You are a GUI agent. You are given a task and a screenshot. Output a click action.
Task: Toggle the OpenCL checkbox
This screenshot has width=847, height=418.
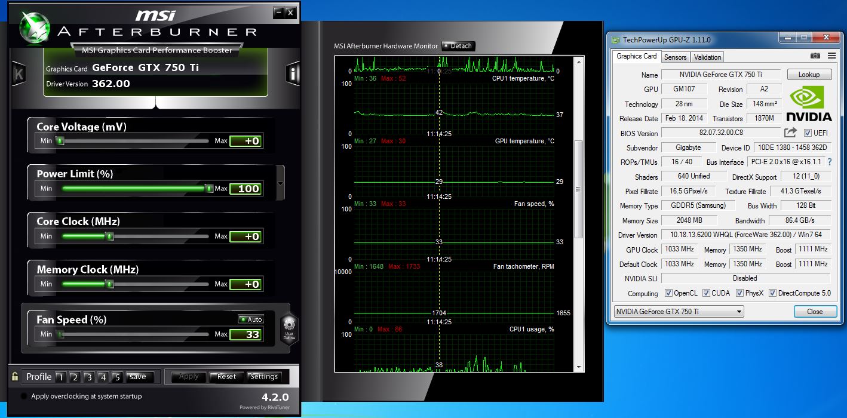(x=669, y=293)
